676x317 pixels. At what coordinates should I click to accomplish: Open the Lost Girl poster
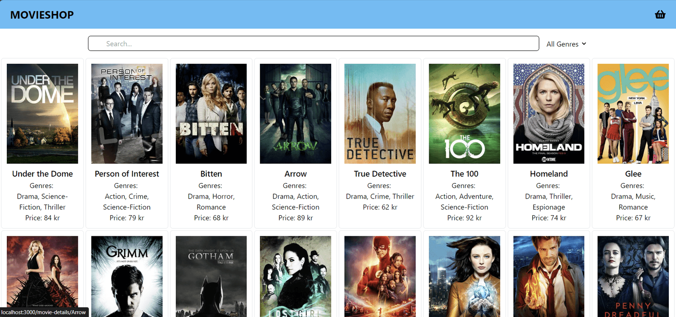[x=295, y=276]
